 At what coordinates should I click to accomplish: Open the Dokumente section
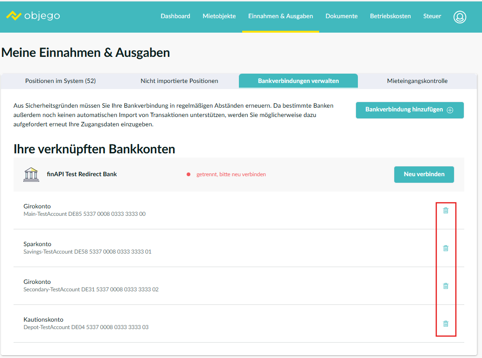click(x=342, y=16)
